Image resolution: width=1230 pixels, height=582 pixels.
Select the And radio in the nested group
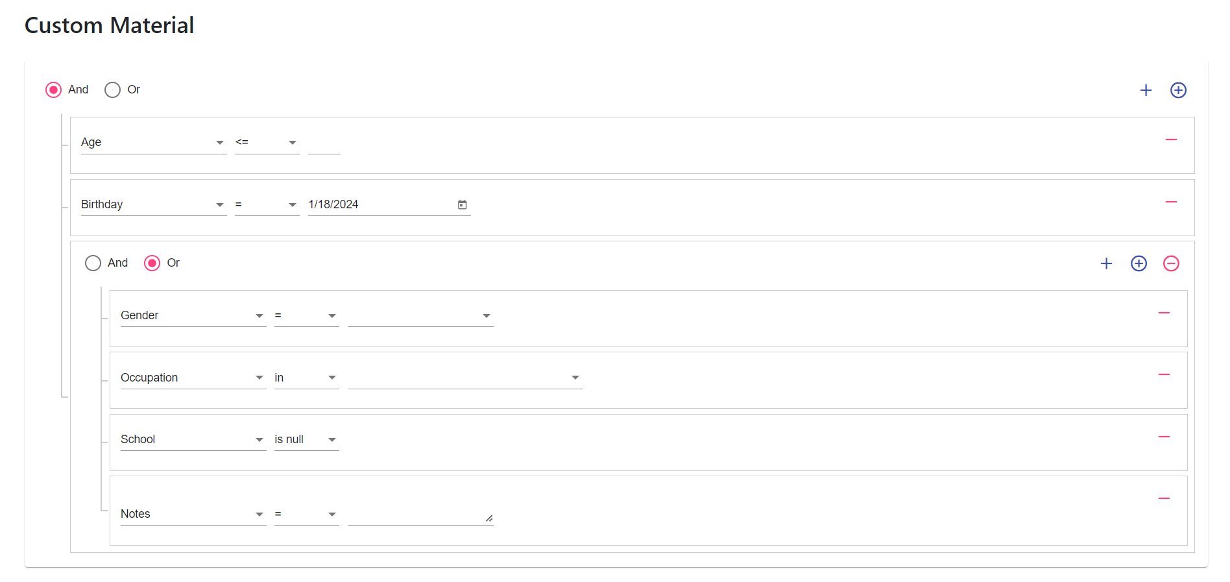pyautogui.click(x=93, y=263)
